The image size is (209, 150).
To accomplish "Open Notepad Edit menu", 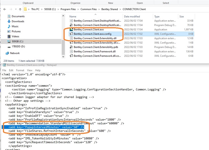I will click(11, 70).
